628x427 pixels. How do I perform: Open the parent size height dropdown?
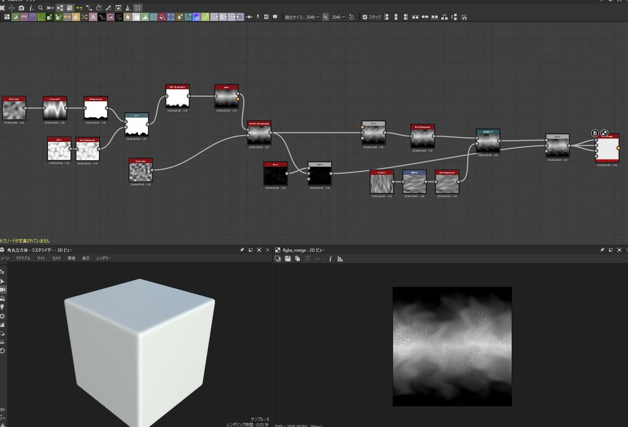pos(339,17)
